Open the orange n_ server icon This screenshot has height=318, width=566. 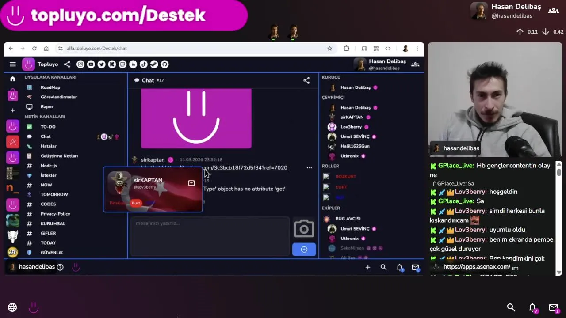coord(12,189)
